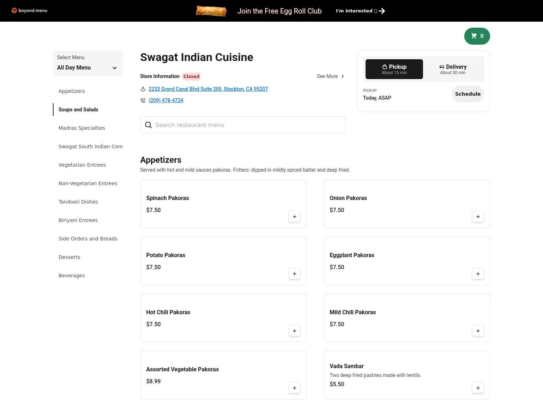Select Desserts in the sidebar
This screenshot has height=405, width=543.
(69, 257)
